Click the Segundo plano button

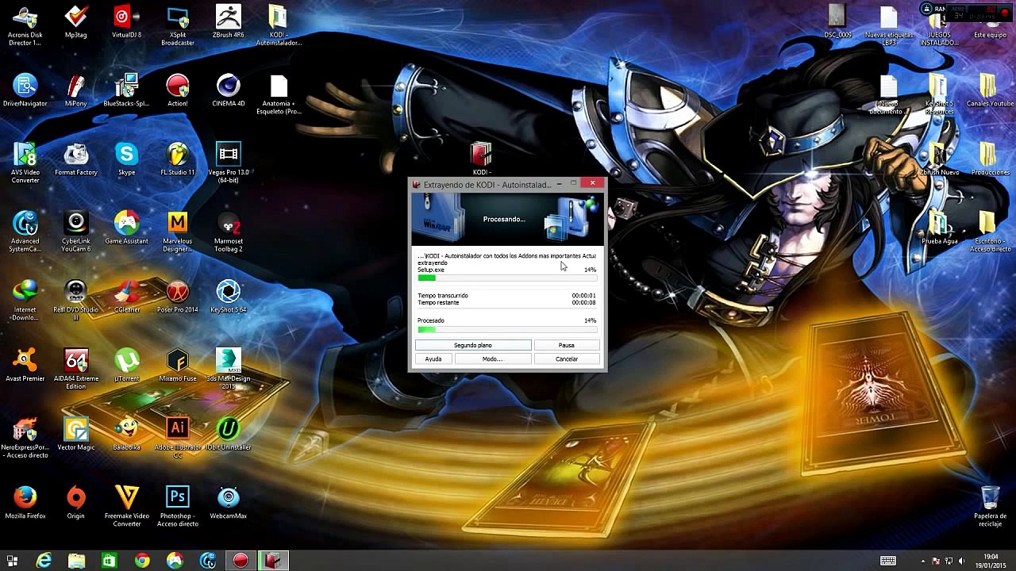coord(473,345)
